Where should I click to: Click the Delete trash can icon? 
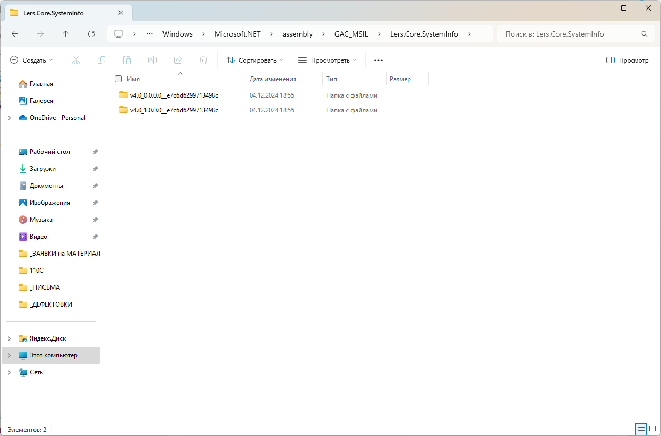click(203, 60)
